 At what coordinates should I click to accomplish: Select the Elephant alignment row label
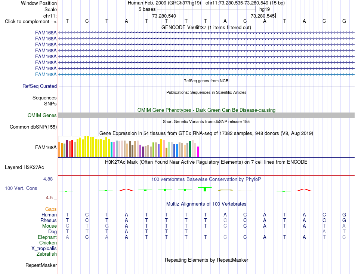[47, 237]
